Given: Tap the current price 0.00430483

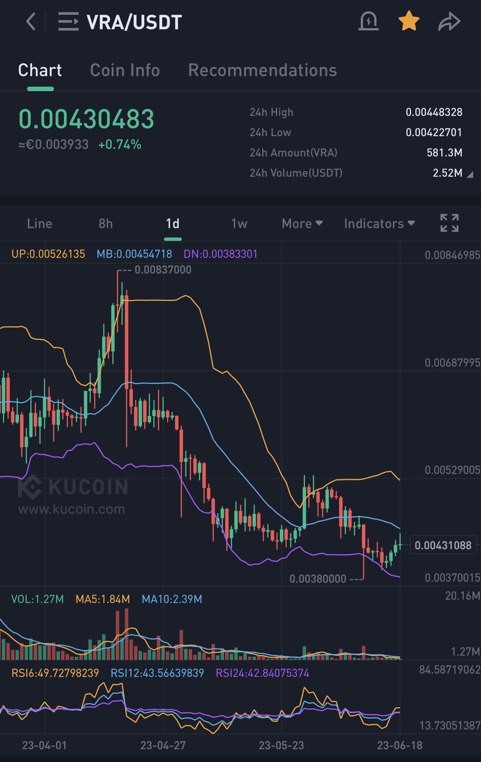Looking at the screenshot, I should click(x=87, y=119).
